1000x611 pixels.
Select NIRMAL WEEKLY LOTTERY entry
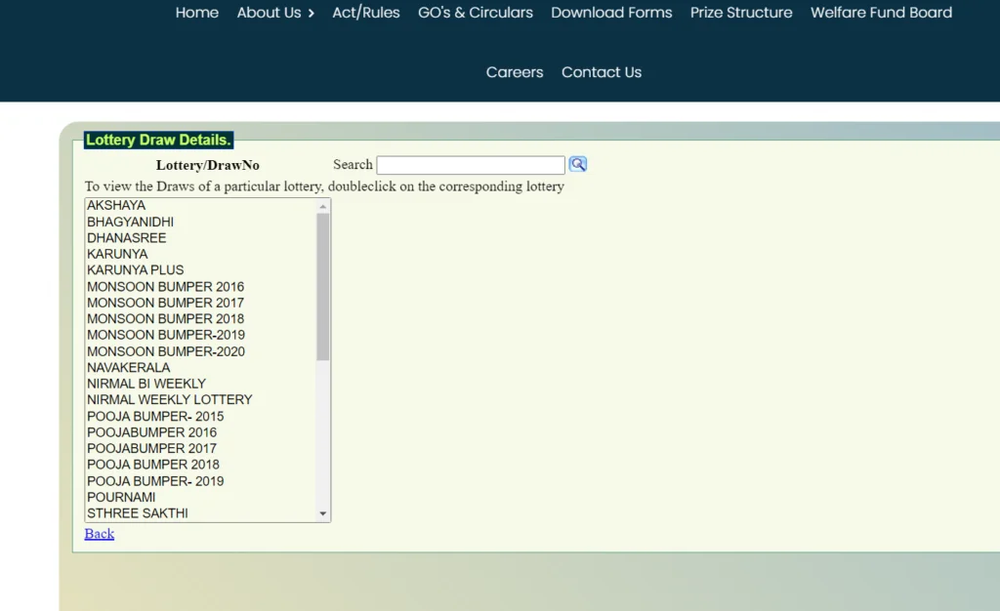[x=200, y=399]
